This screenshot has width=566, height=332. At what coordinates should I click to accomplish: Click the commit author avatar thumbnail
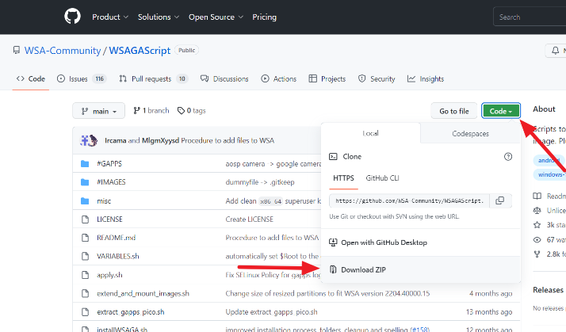[89, 140]
